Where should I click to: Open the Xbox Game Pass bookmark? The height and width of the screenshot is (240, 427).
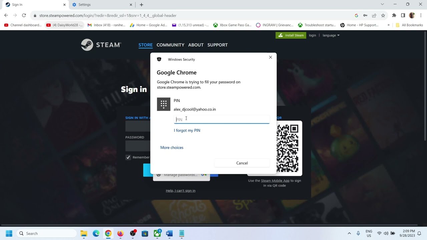coord(233,25)
